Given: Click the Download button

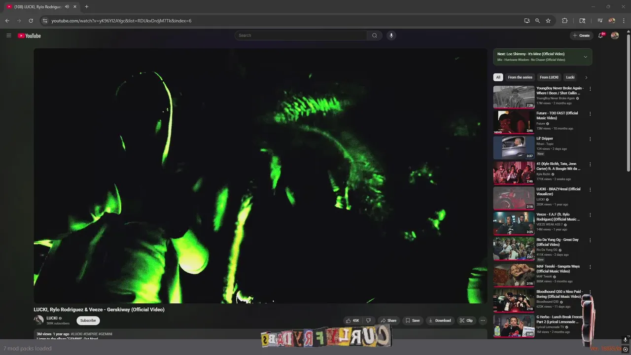Looking at the screenshot, I should tap(440, 320).
